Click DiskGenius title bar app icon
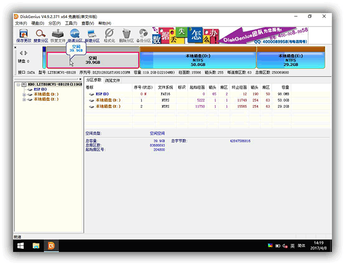This screenshot has width=345, height=265. click(x=16, y=17)
